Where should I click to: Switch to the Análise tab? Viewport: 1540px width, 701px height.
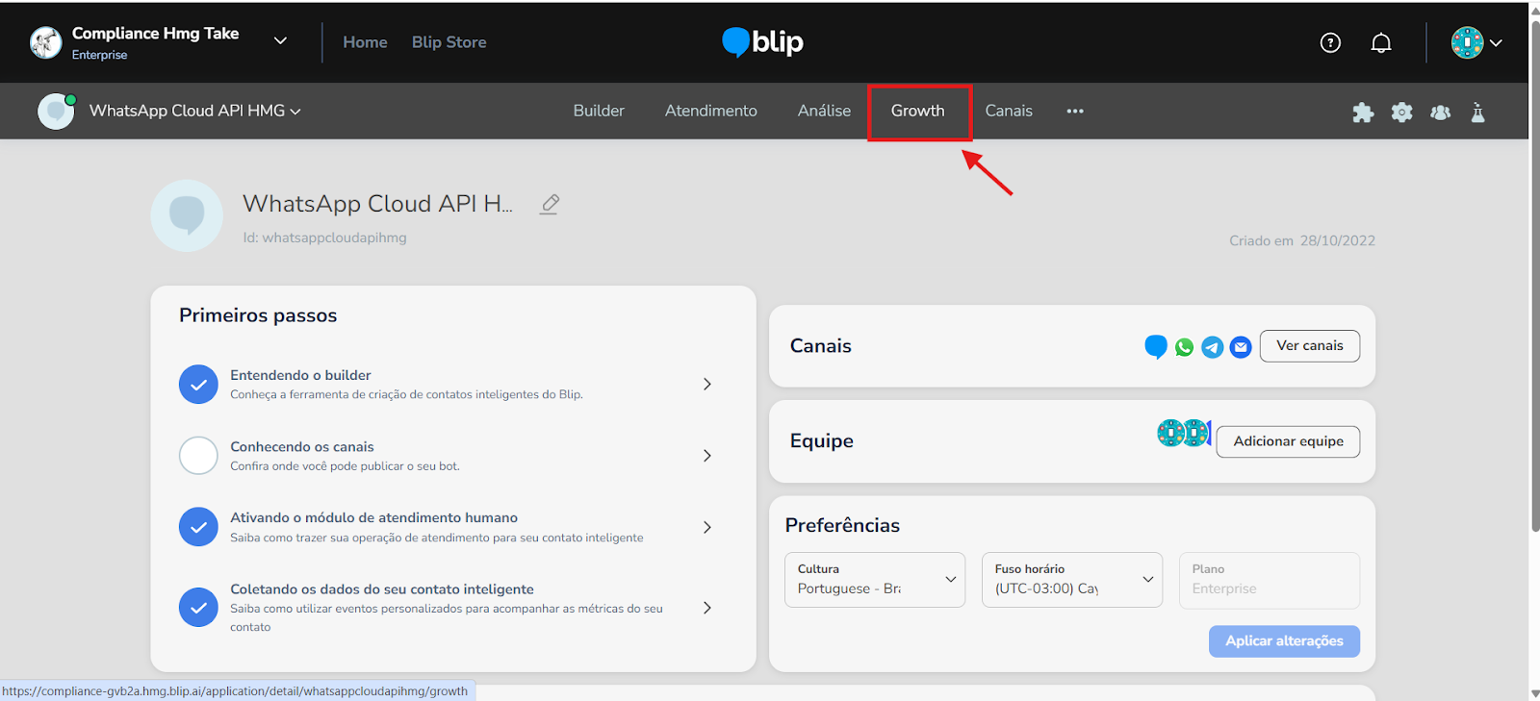click(824, 112)
